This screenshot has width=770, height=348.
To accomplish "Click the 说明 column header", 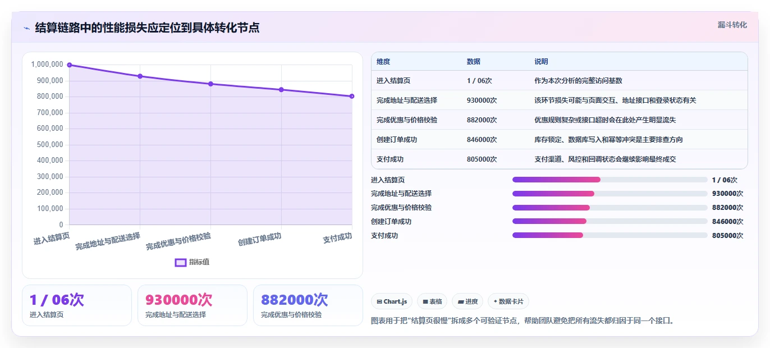I will pyautogui.click(x=541, y=62).
